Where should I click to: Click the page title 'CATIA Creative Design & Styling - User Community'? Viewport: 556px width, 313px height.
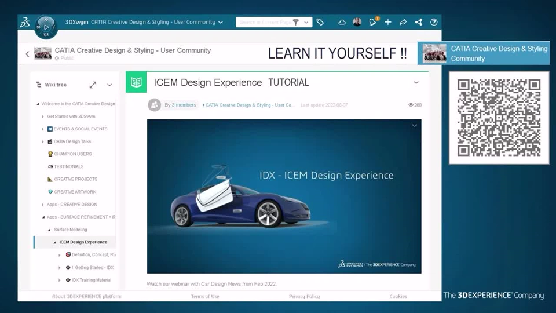click(x=133, y=50)
